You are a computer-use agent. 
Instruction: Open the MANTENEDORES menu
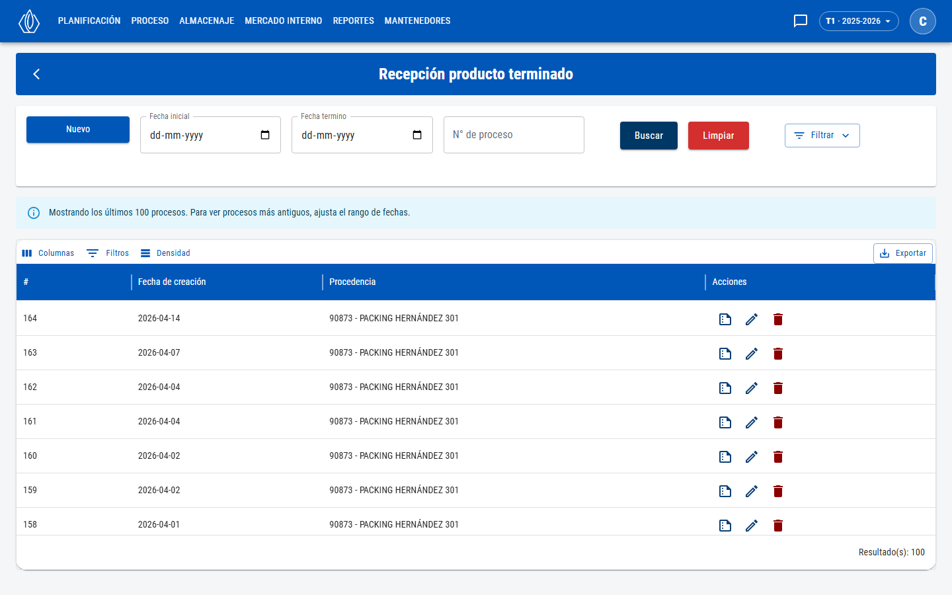pyautogui.click(x=418, y=21)
